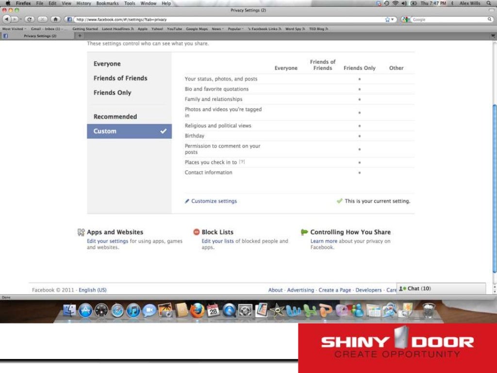The width and height of the screenshot is (497, 373).
Task: Bookmark this page with the star icon
Action: point(387,19)
